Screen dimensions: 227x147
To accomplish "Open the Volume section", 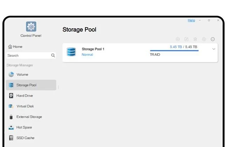I will 31,75.
